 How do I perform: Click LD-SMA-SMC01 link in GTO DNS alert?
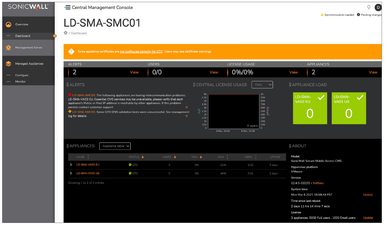pyautogui.click(x=84, y=112)
